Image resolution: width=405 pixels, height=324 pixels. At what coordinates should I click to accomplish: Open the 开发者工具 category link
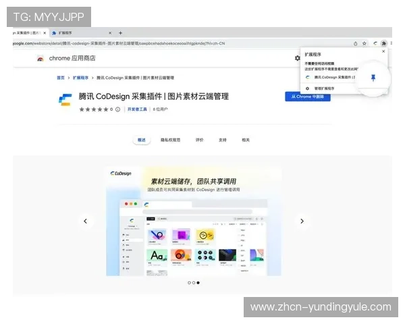[137, 109]
